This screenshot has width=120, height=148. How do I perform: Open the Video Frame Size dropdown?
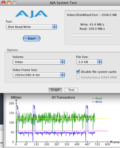click(x=39, y=75)
